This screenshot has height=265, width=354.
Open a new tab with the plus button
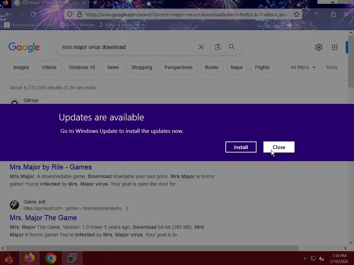pyautogui.click(x=95, y=3)
